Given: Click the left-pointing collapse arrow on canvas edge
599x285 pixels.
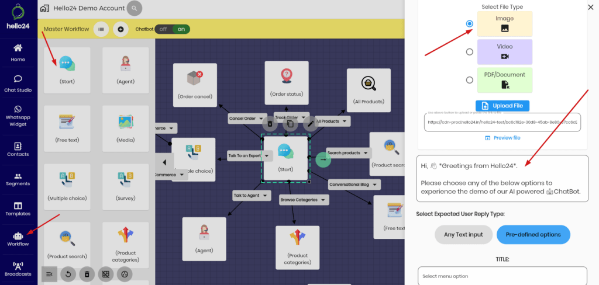Looking at the screenshot, I should 164,162.
